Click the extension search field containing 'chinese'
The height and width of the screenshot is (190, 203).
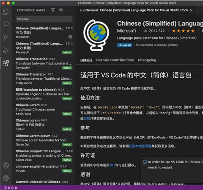44,19
